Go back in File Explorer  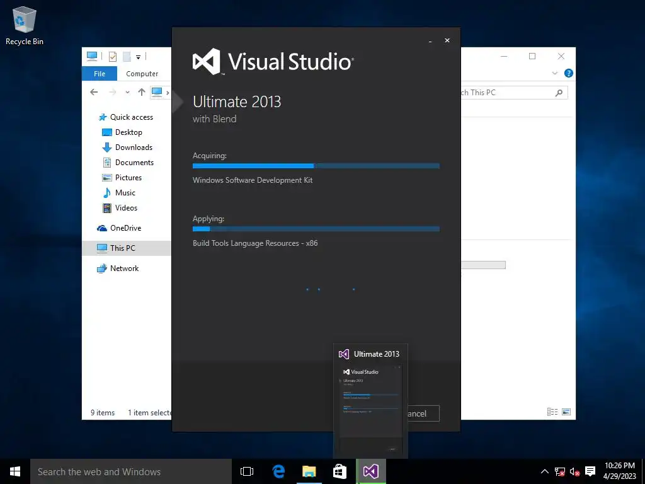pyautogui.click(x=94, y=92)
